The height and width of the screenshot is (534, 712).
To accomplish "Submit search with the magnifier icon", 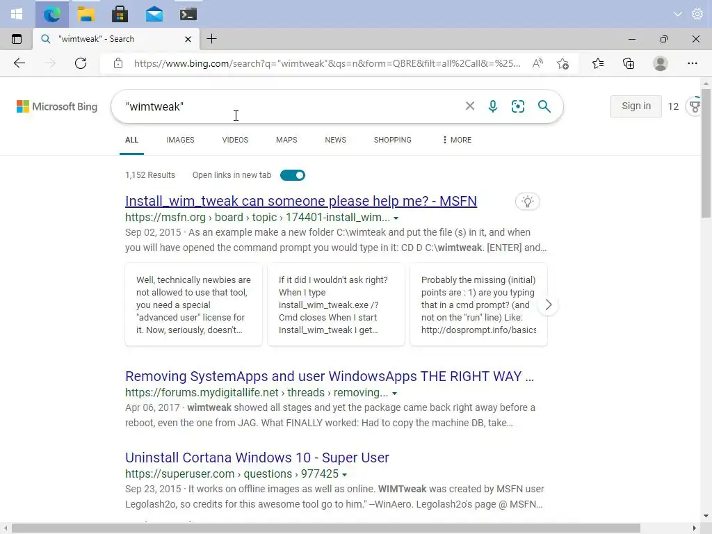I will (x=544, y=106).
